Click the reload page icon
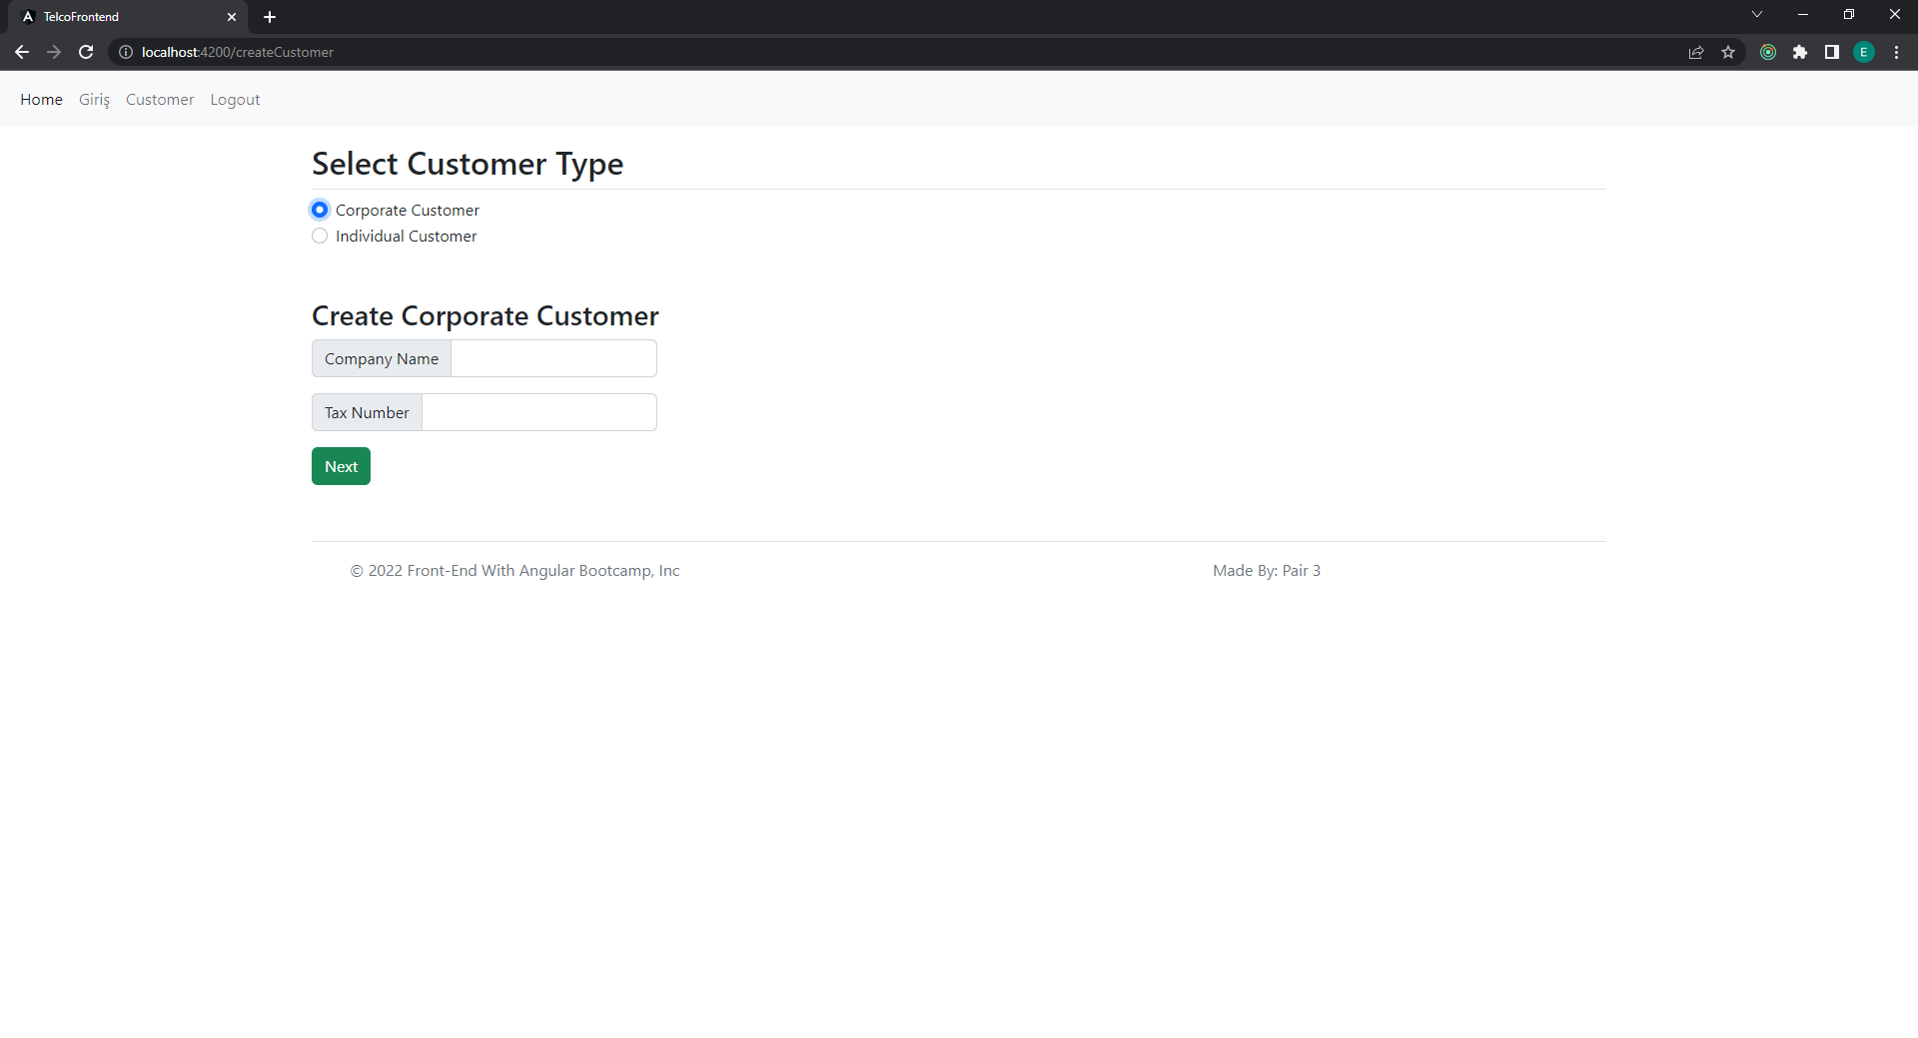The height and width of the screenshot is (1038, 1918). coord(86,52)
